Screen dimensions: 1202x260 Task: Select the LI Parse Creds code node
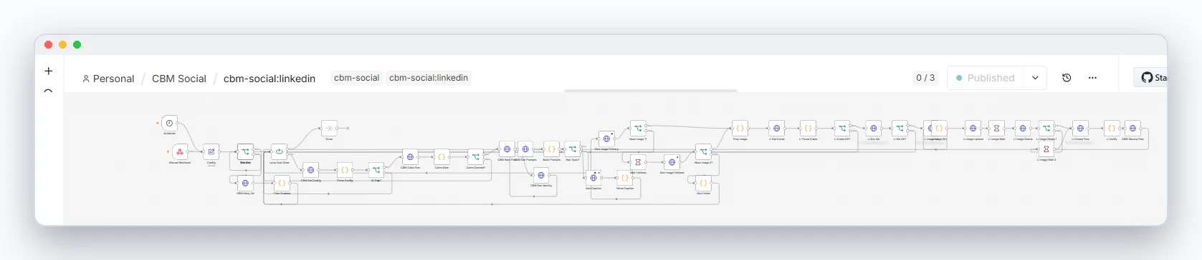tap(808, 128)
